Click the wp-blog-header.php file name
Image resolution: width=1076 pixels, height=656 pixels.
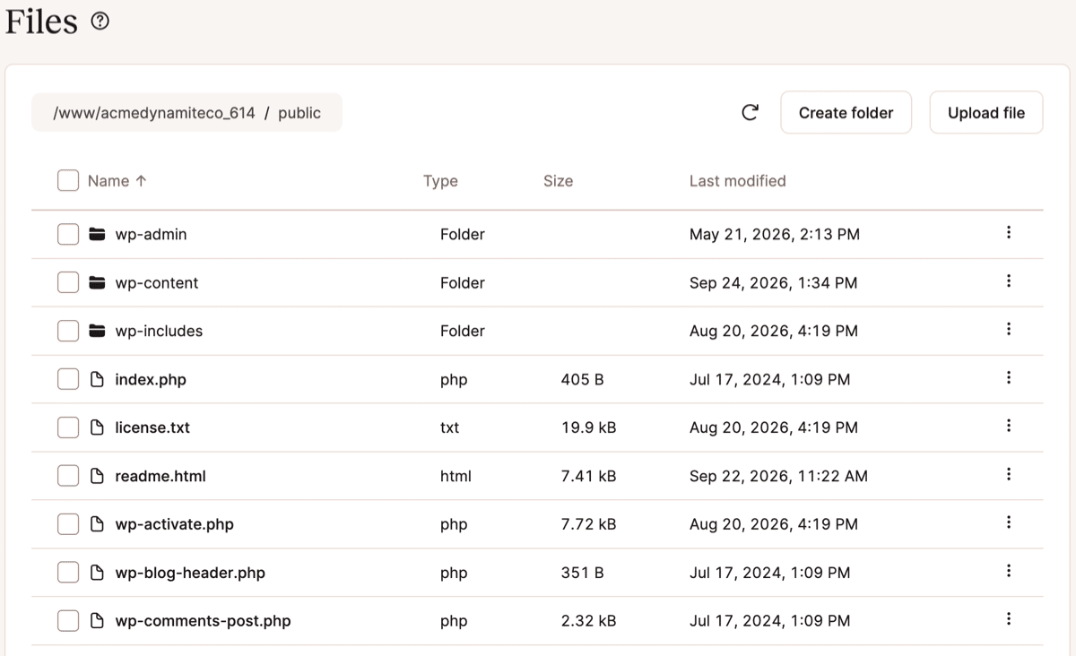tap(190, 573)
